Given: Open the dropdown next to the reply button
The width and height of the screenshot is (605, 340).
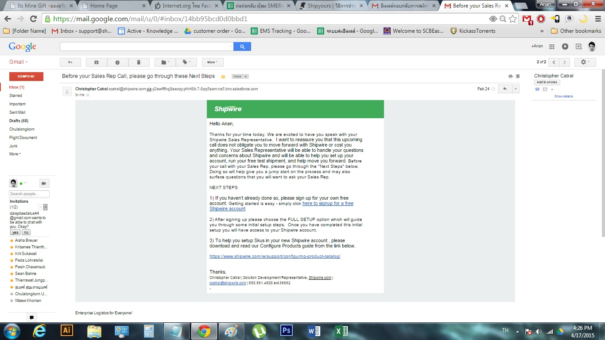Looking at the screenshot, I should (516, 89).
